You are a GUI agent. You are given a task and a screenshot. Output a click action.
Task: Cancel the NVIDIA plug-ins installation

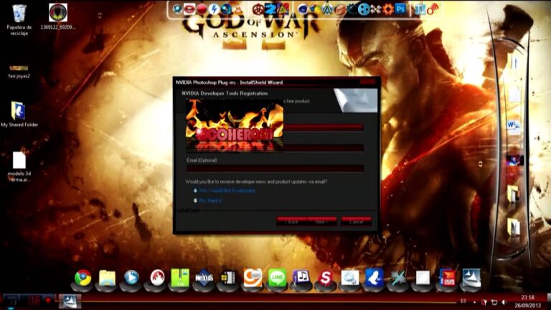[356, 222]
